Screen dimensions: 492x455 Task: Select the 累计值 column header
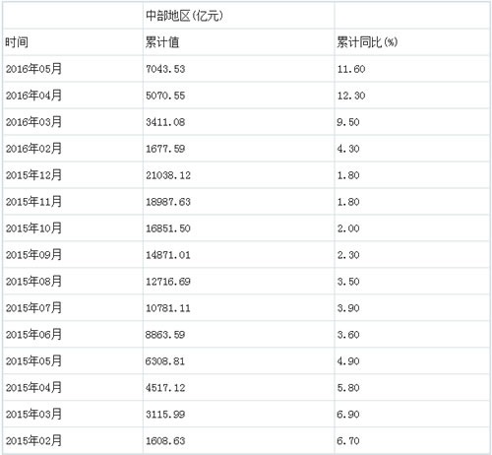(x=162, y=42)
